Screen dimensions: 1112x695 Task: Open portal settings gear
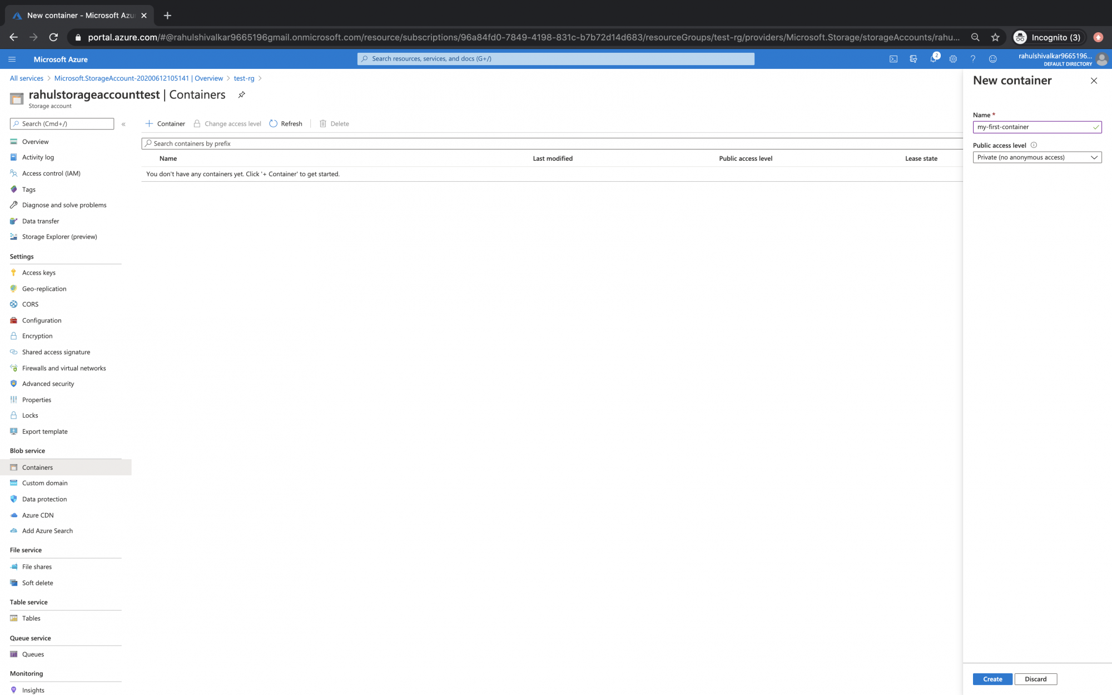953,58
